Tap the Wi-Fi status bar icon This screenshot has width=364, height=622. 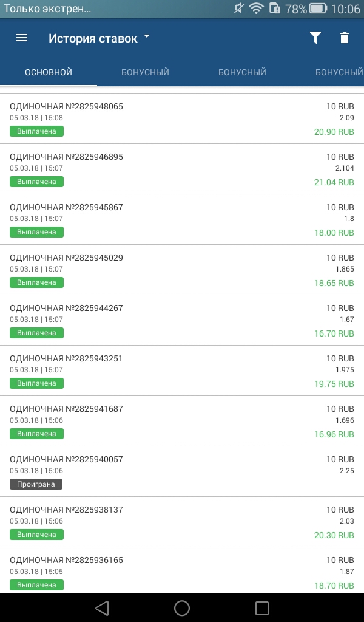click(x=257, y=9)
